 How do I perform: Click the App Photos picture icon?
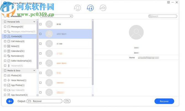coord(9,85)
